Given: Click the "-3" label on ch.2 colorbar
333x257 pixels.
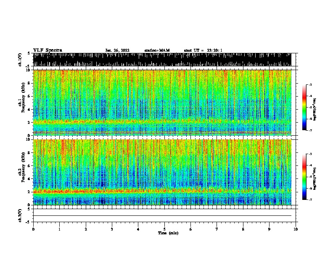Looking at the screenshot, I should 310,154.
